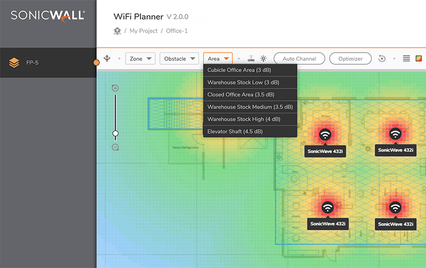Select the FP-5 floor plan layer icon

click(14, 63)
